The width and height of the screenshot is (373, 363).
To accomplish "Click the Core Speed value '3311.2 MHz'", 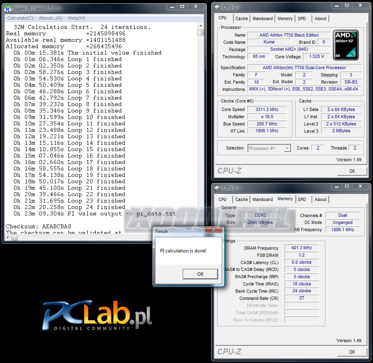I will click(267, 109).
